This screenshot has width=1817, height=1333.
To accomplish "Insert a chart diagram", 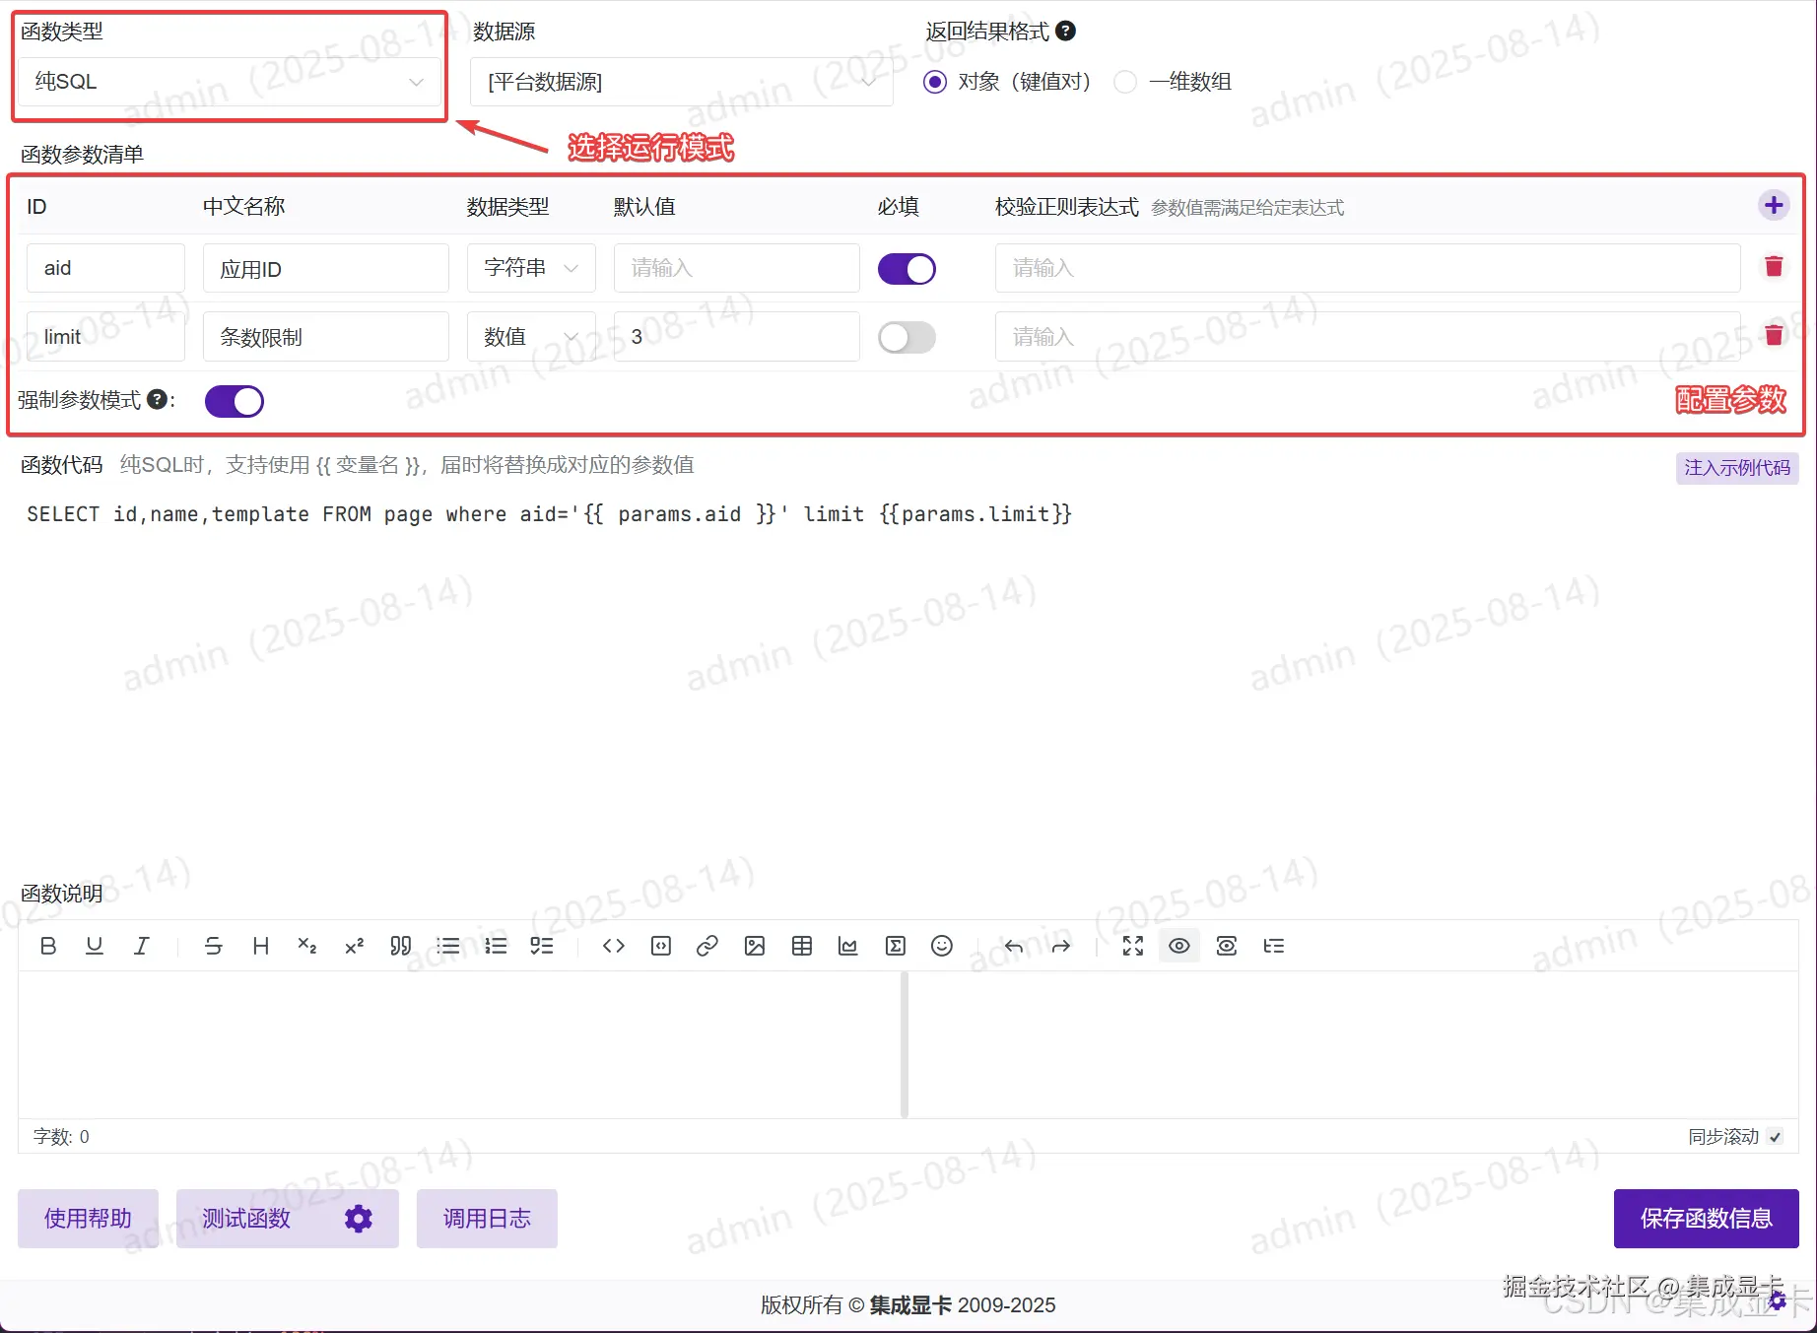I will [847, 946].
